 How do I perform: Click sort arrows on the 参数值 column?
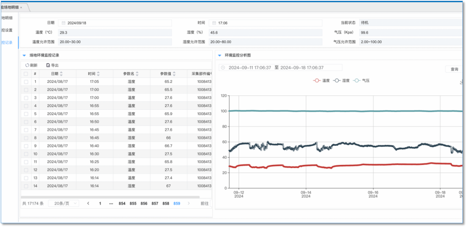click(175, 74)
